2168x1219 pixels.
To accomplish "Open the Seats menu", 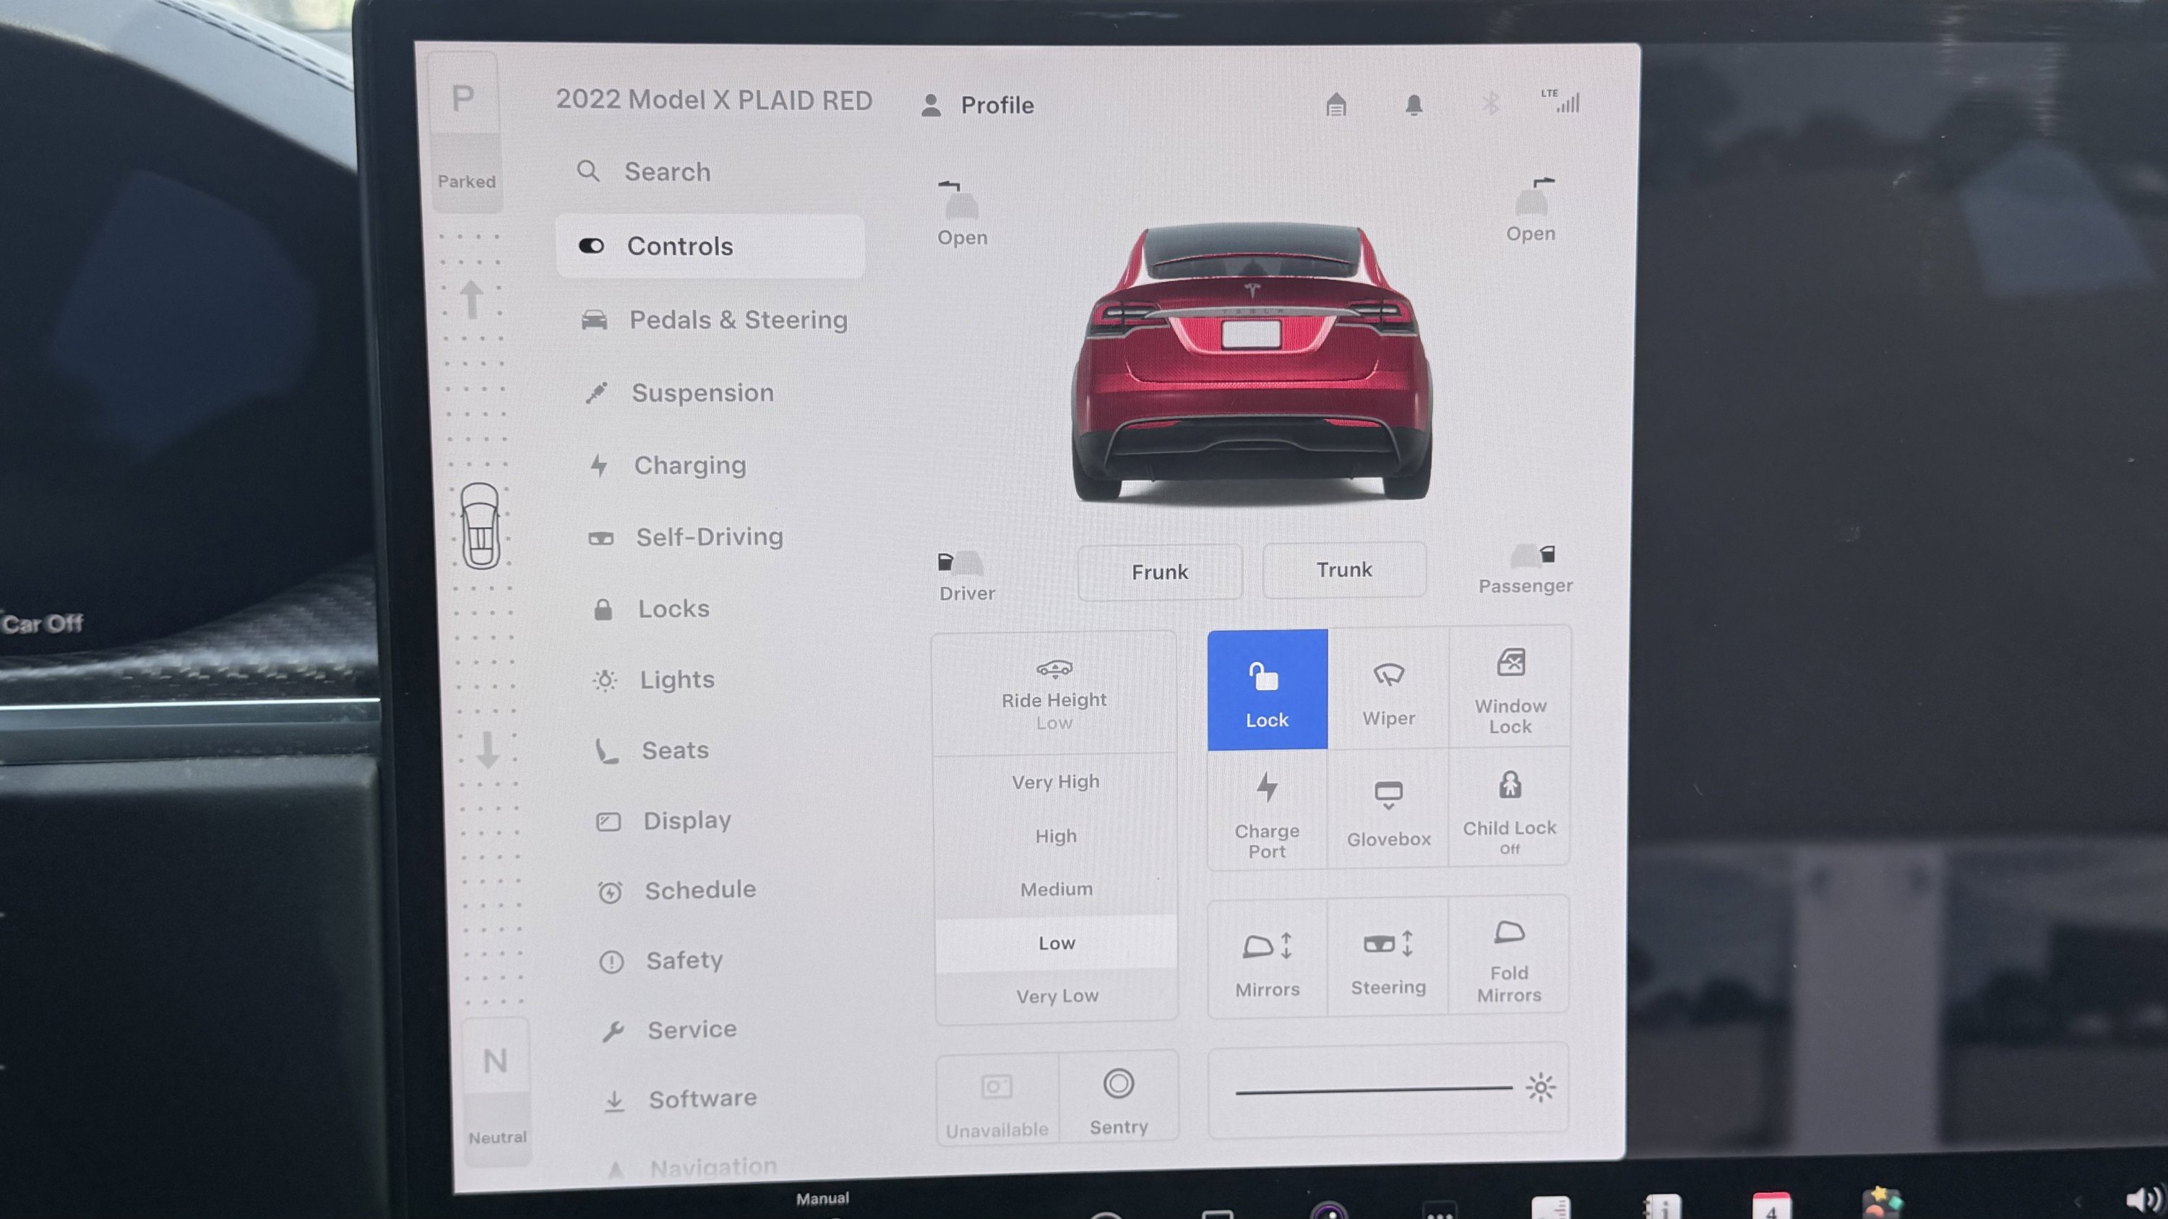I will [651, 751].
